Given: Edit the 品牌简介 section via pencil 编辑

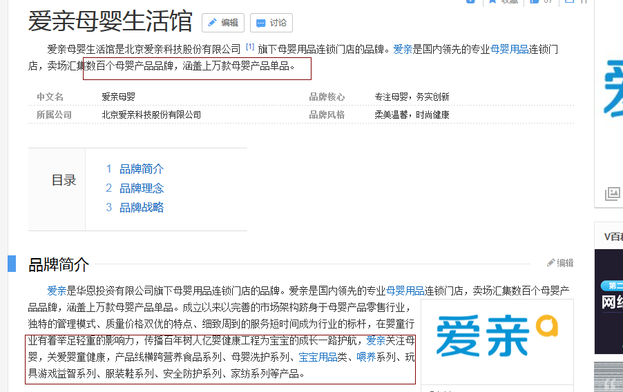Looking at the screenshot, I should pyautogui.click(x=560, y=263).
